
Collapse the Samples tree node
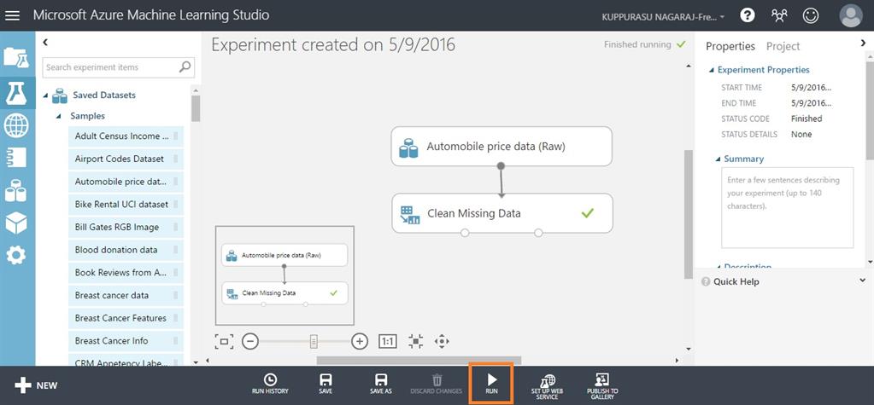point(59,116)
